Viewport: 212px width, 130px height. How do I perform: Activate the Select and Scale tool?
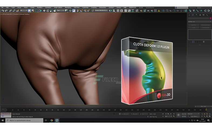click(51, 11)
